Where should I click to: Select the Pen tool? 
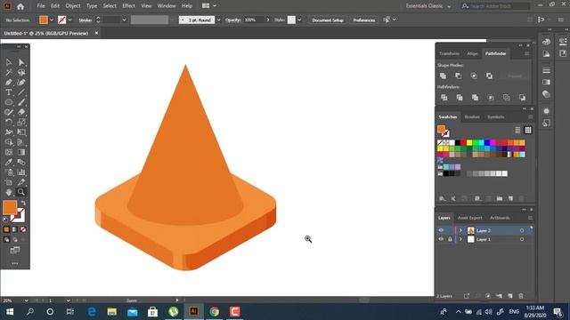[9, 83]
